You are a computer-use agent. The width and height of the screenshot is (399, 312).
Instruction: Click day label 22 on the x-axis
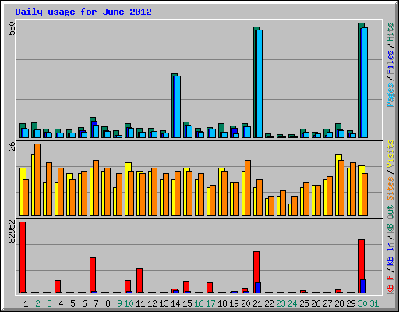point(269,303)
